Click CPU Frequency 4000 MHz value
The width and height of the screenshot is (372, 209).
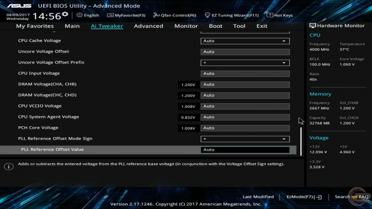tap(319, 50)
